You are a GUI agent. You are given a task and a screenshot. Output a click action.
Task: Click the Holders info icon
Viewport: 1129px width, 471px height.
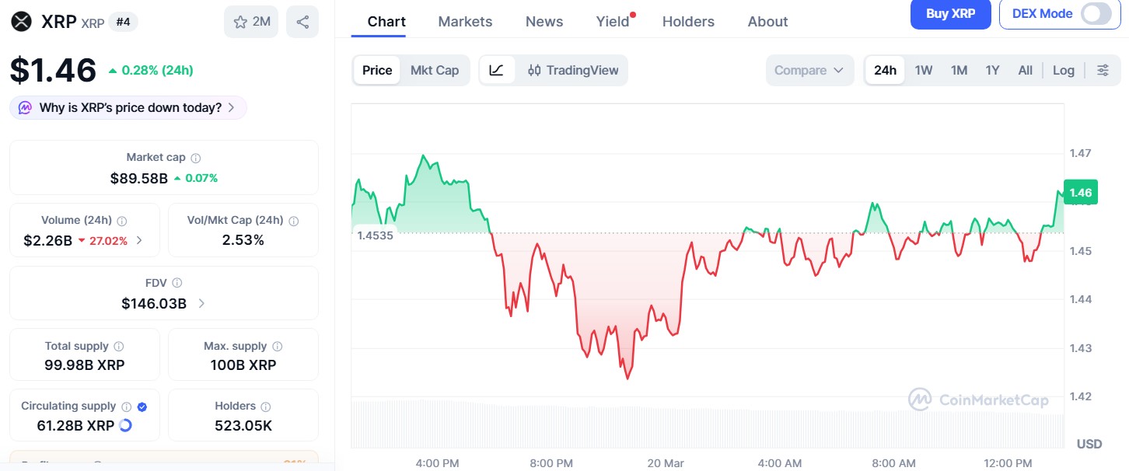point(266,406)
